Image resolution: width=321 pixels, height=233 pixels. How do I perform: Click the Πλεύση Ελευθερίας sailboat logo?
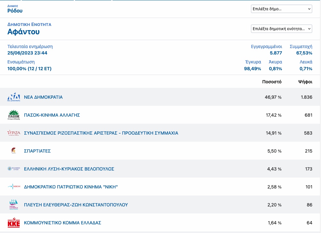[x=14, y=204]
